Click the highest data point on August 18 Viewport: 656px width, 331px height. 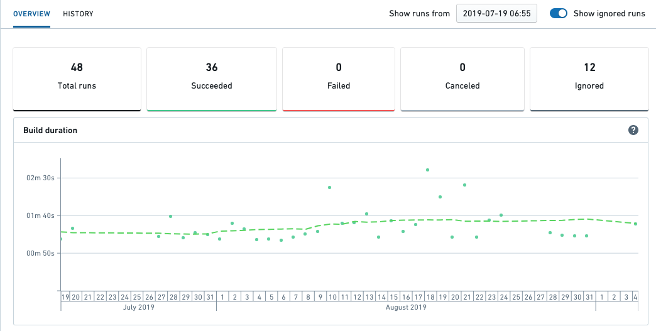point(427,170)
